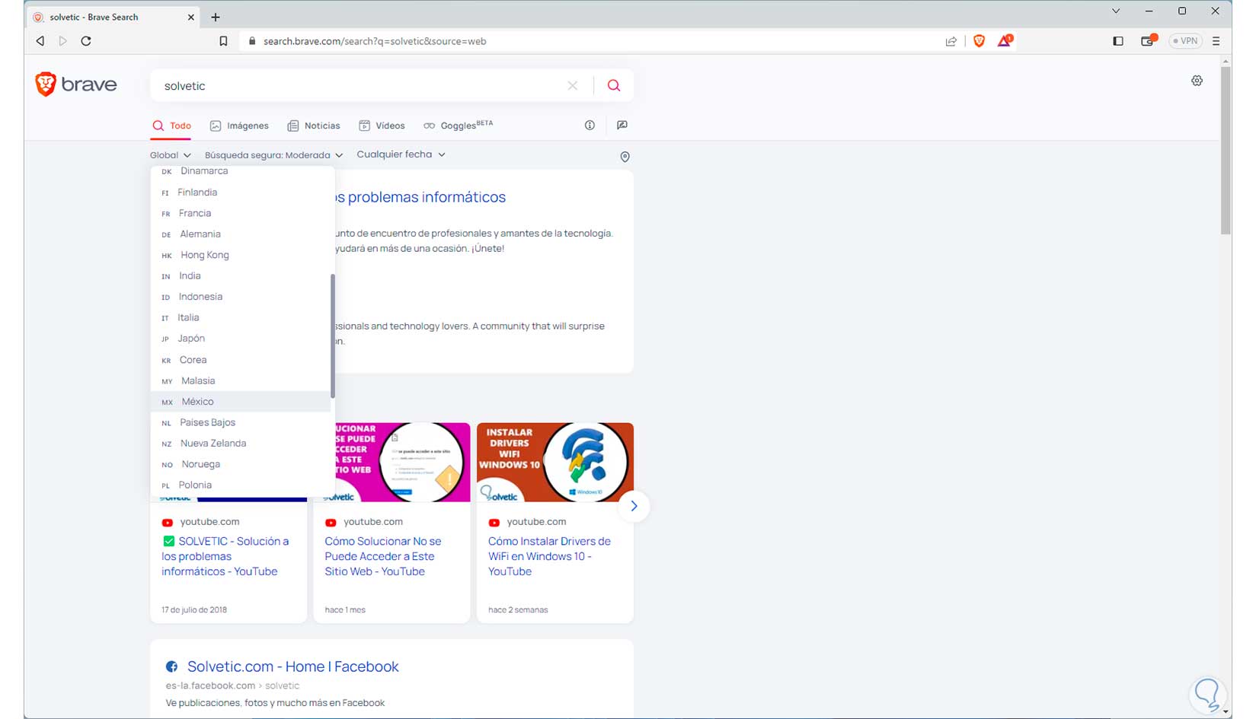Choose Polonia from the region list
The image size is (1256, 719).
pyautogui.click(x=242, y=485)
